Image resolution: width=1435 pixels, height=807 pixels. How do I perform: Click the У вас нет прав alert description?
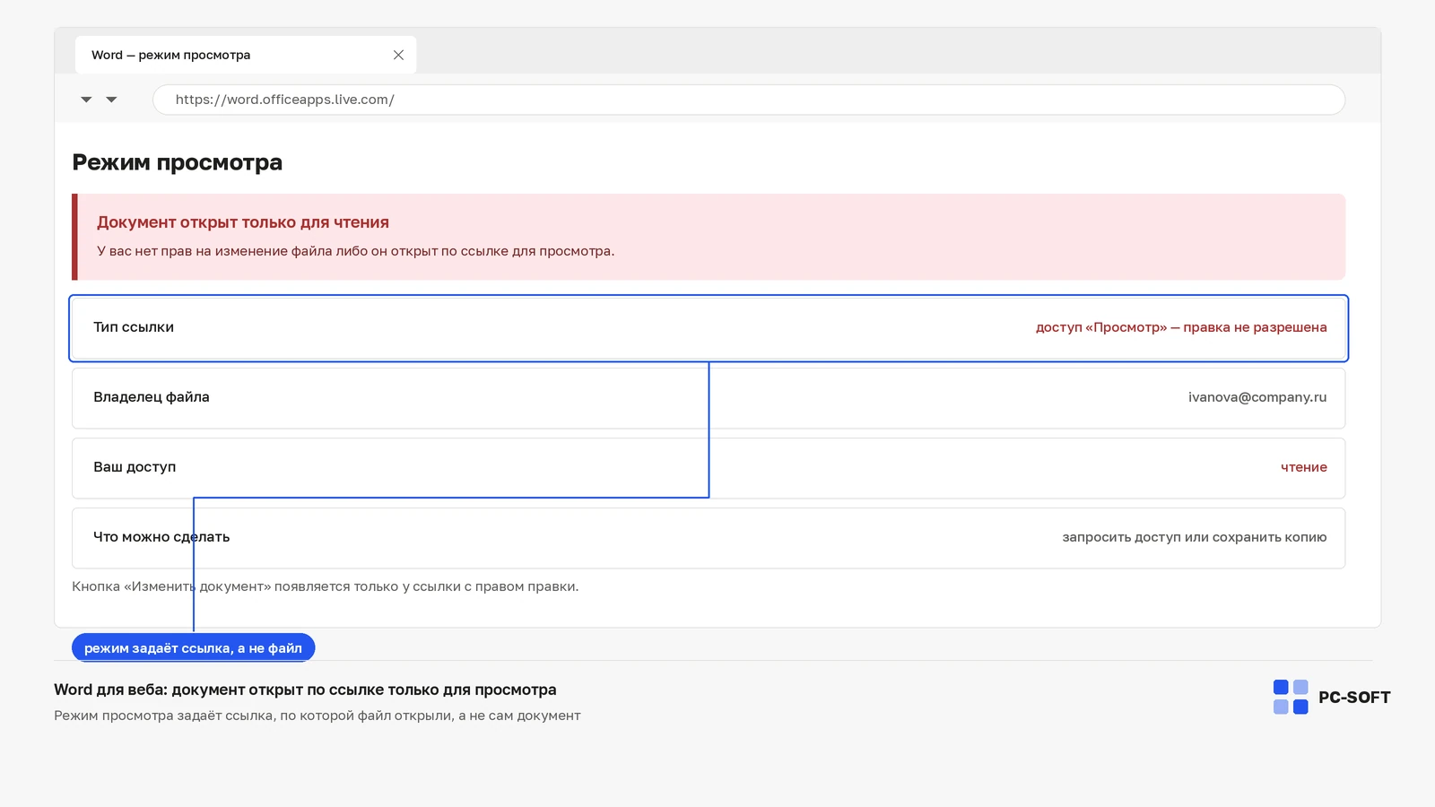coord(356,251)
